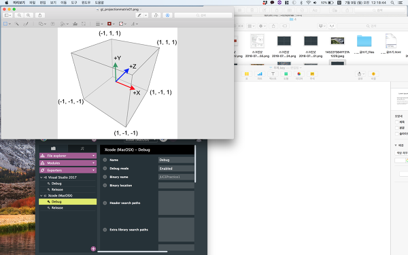Click info icon beside Header search paths
This screenshot has height=255, width=408.
[x=105, y=203]
